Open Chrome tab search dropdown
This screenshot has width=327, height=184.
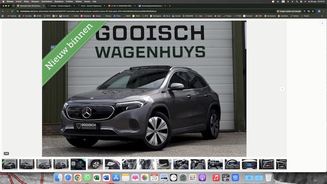(13, 6)
